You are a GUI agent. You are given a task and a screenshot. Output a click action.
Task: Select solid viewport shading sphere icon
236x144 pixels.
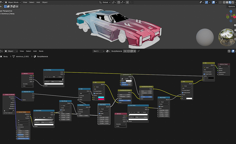(227, 2)
